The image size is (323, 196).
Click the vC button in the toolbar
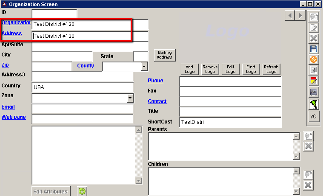(x=313, y=117)
